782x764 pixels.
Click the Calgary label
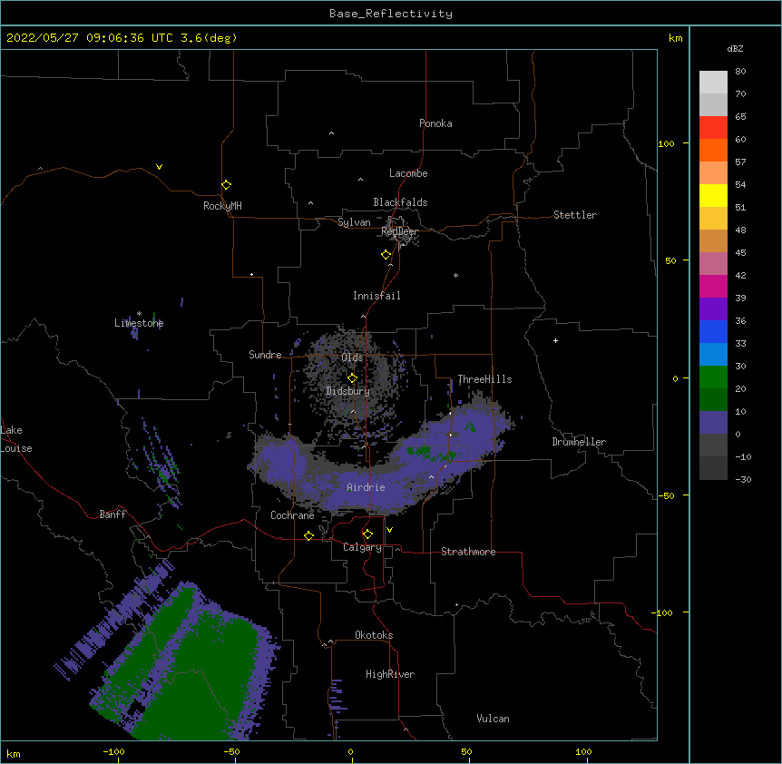pyautogui.click(x=362, y=547)
